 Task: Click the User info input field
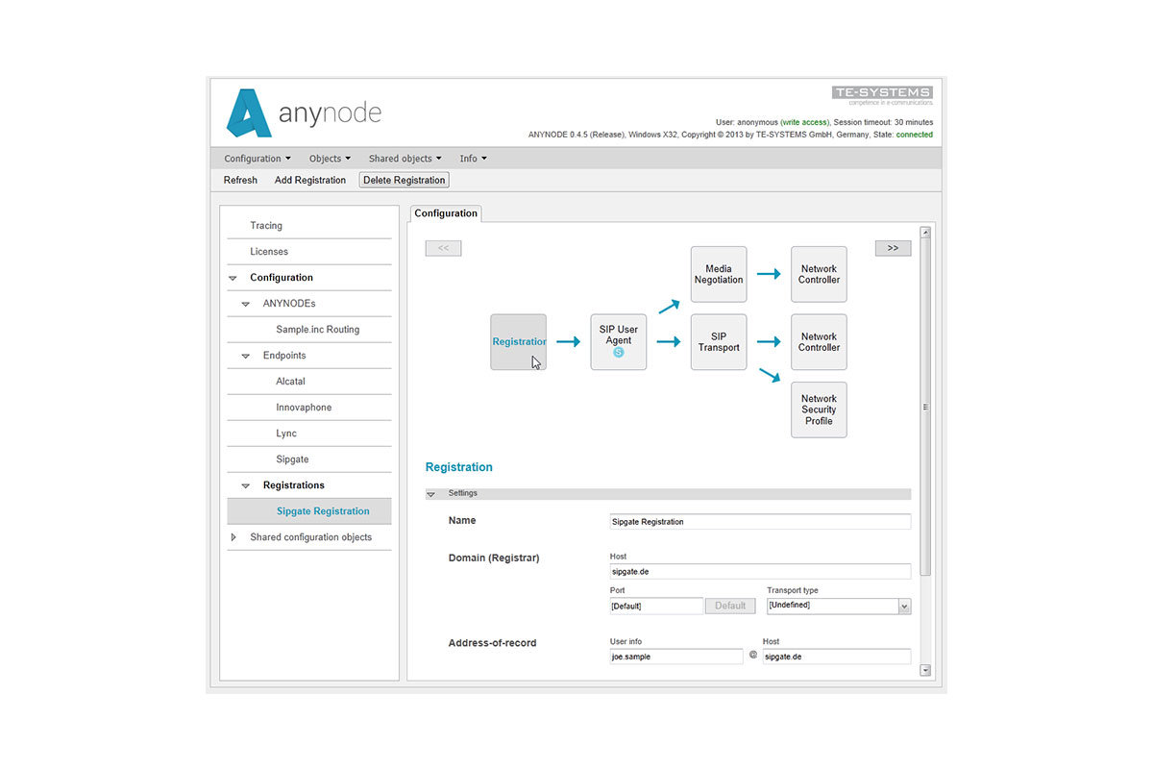676,657
